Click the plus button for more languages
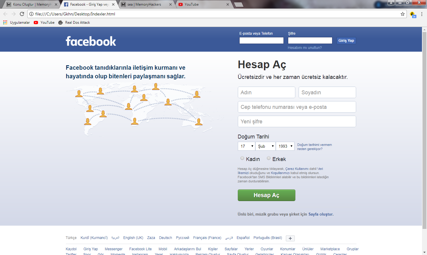 point(290,238)
